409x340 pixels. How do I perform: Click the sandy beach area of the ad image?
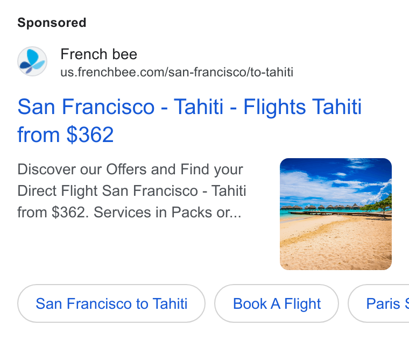pos(336,244)
